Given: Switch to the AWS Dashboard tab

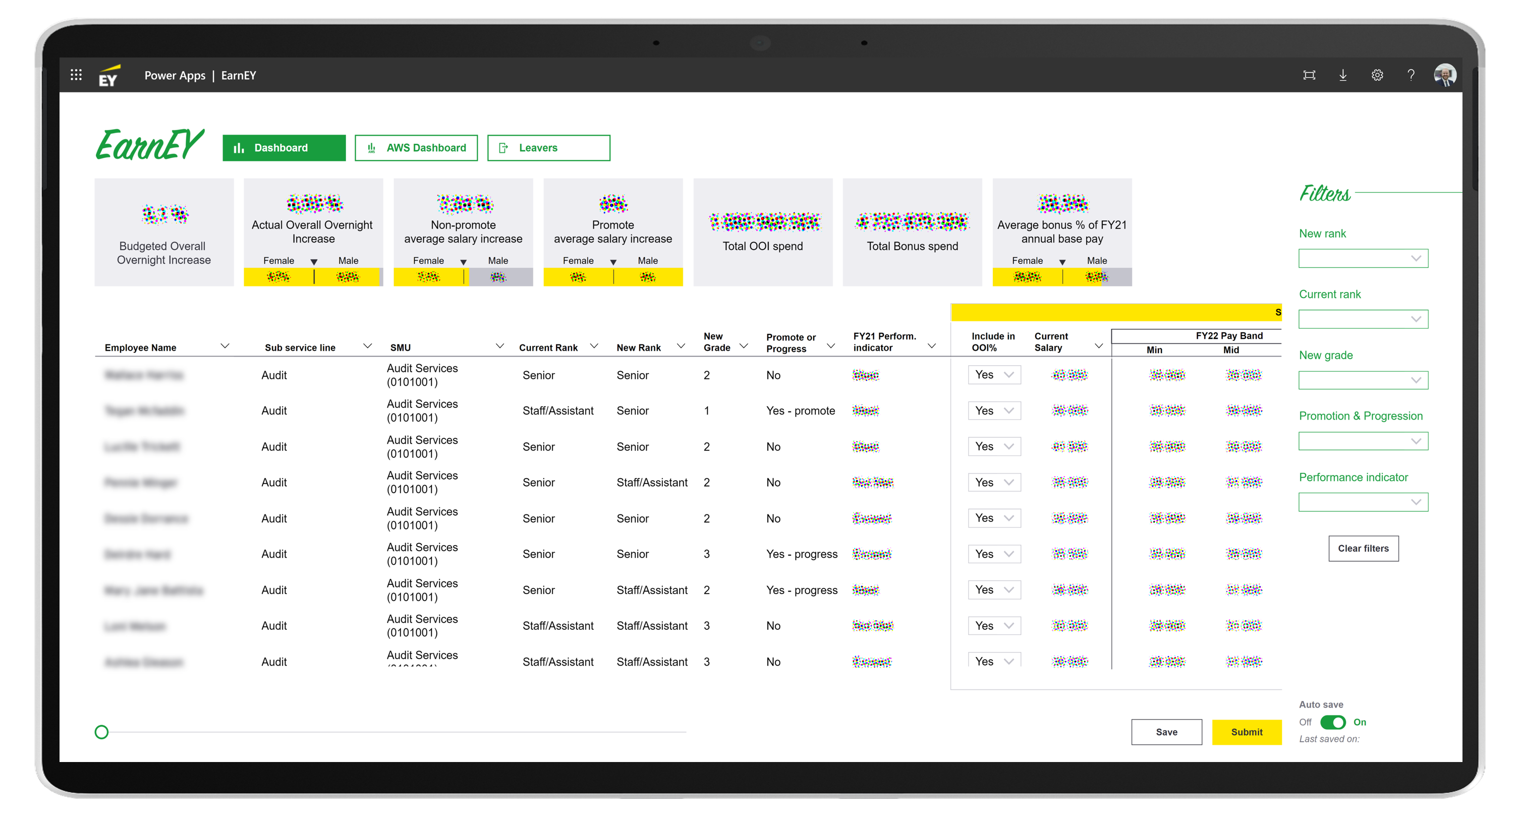Looking at the screenshot, I should tap(416, 148).
